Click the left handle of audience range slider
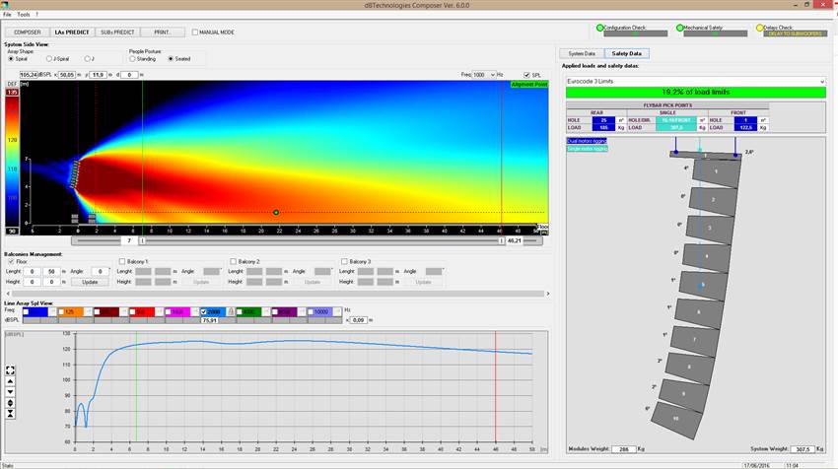This screenshot has width=838, height=469. (x=142, y=241)
